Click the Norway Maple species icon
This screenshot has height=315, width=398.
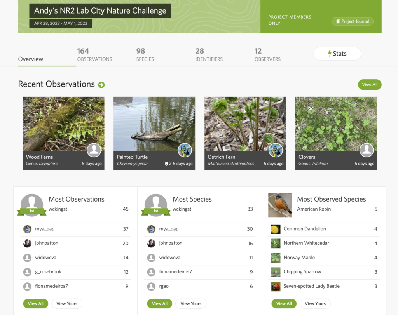[x=276, y=258]
